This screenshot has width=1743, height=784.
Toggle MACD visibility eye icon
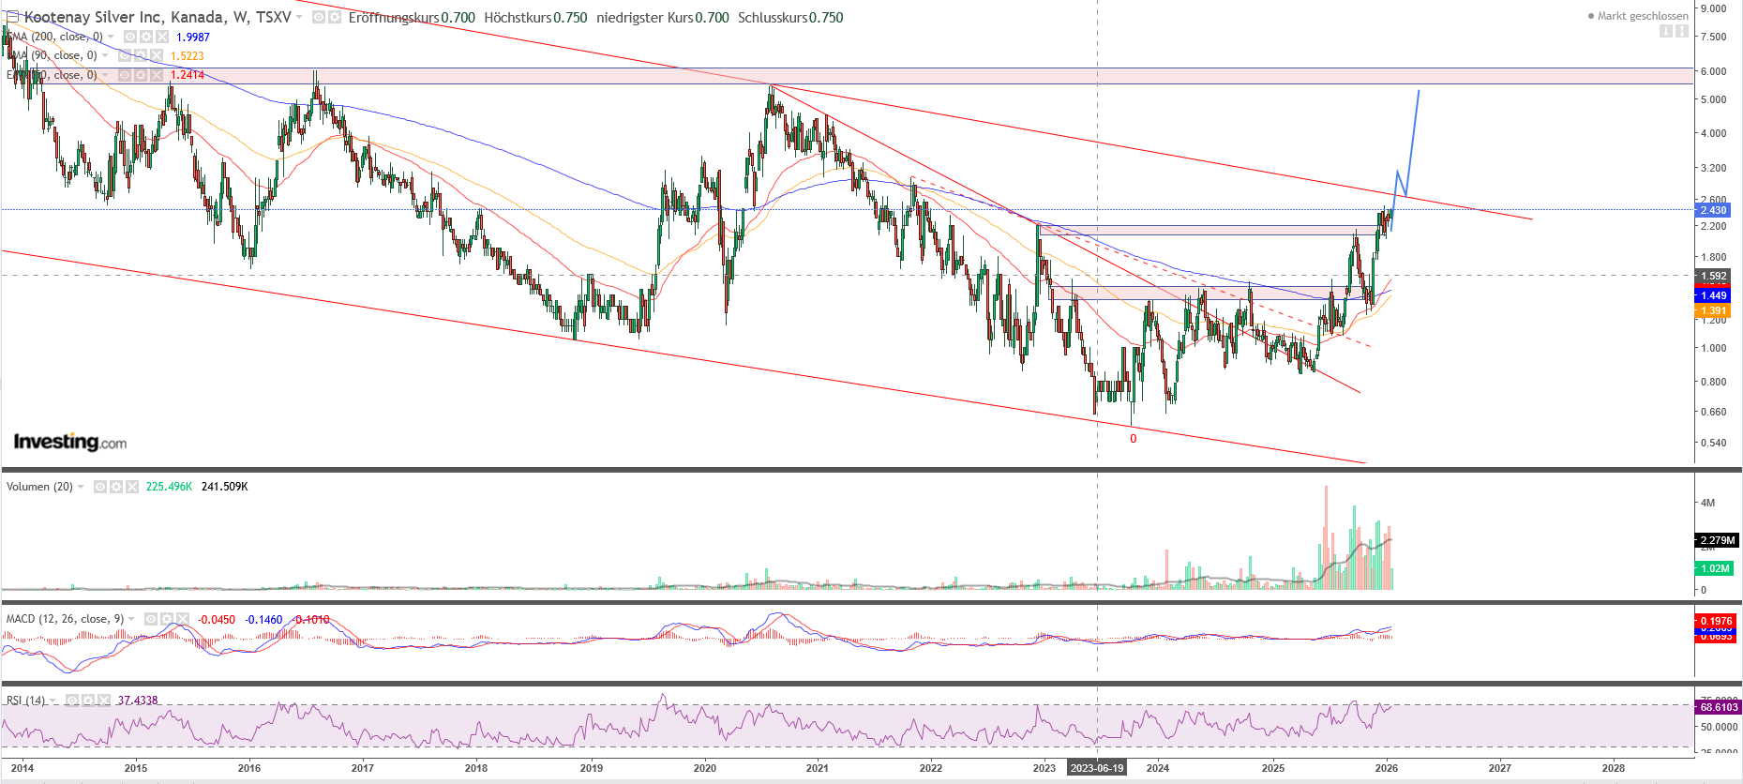click(x=150, y=619)
